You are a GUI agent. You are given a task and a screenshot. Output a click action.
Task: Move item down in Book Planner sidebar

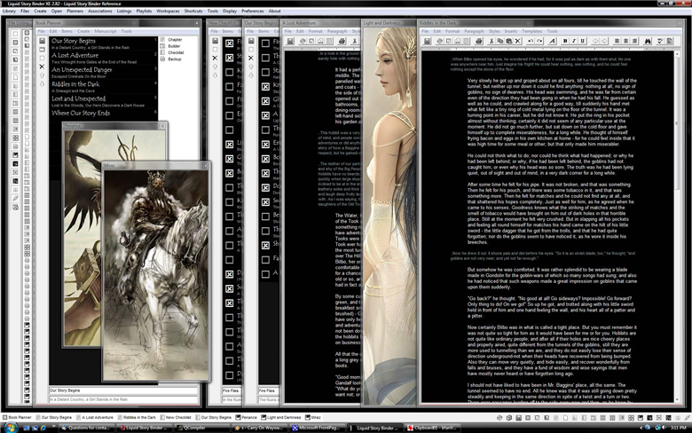coord(42,84)
